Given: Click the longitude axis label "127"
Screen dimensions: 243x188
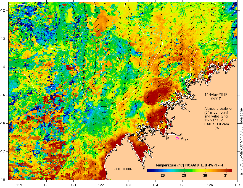Looking at the screenshot, I should 237,185.
